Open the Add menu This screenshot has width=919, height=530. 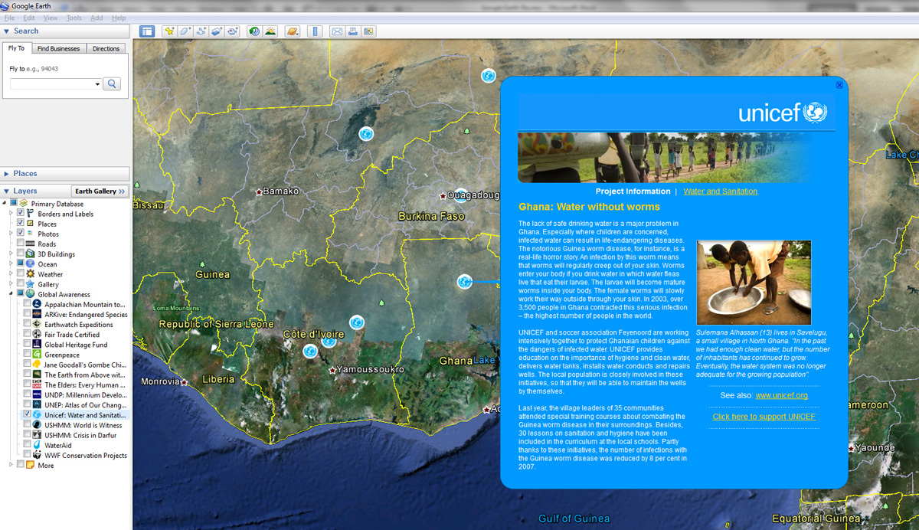pos(96,18)
